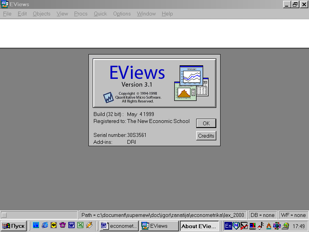
Task: Click the music note tray icon
Action: (261, 226)
